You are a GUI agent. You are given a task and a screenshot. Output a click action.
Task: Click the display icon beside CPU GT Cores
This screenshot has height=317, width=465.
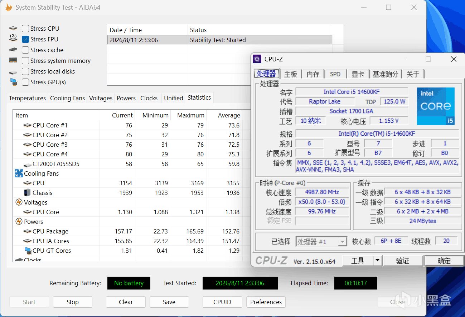28,251
